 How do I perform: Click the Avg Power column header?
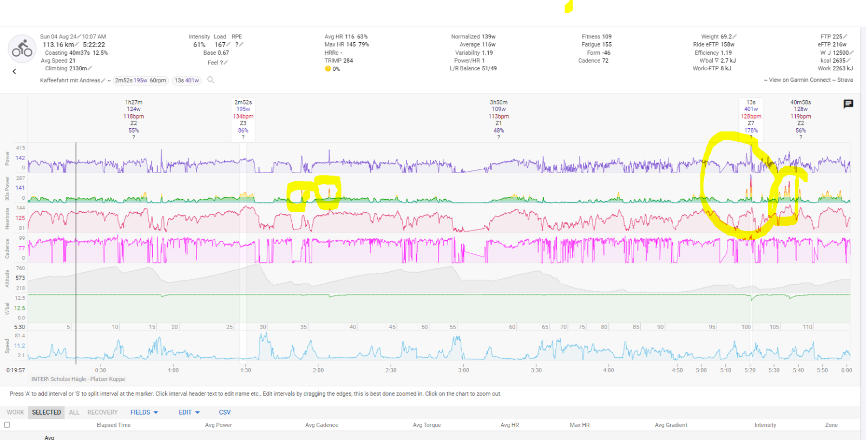tap(218, 425)
